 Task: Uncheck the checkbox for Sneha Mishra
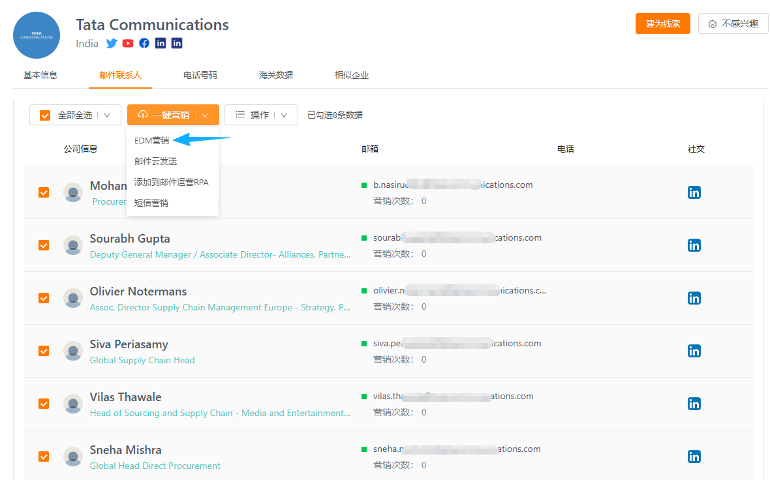[44, 457]
